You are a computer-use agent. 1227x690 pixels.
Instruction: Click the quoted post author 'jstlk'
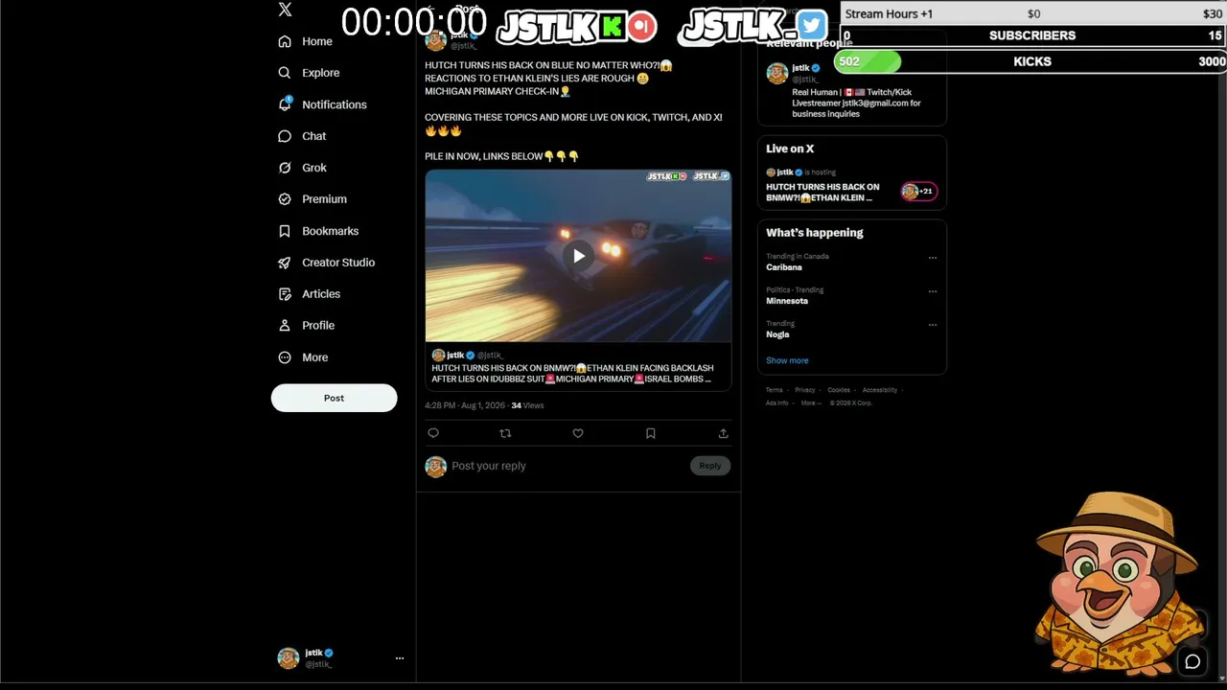455,356
